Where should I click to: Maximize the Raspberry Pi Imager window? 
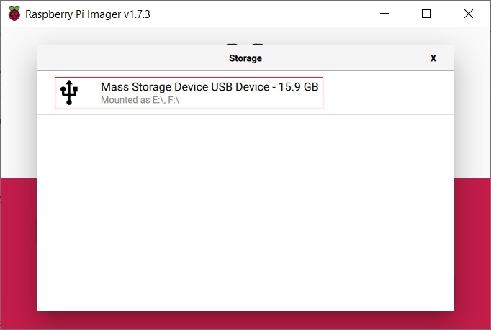click(x=426, y=14)
